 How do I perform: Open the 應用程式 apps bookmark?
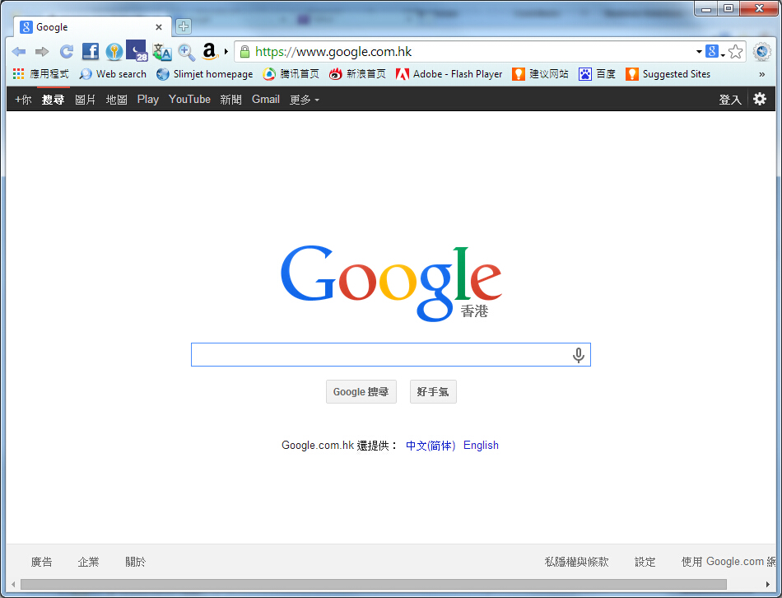click(40, 74)
